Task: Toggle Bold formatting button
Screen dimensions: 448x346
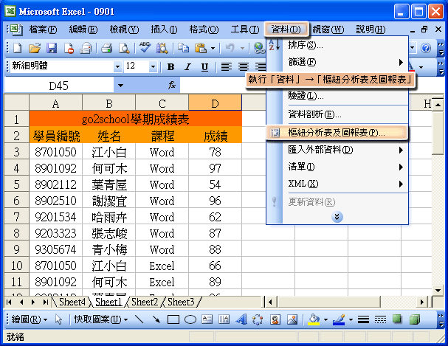Action: coord(170,67)
